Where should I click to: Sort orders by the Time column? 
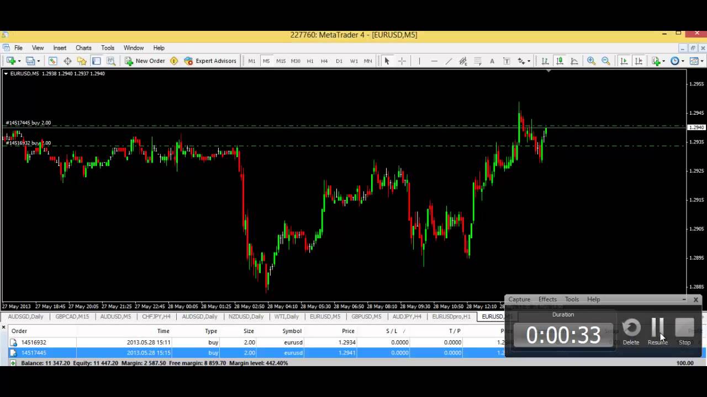tap(163, 331)
